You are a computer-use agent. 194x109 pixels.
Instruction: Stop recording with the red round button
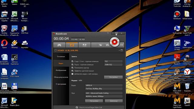pyautogui.click(x=115, y=42)
